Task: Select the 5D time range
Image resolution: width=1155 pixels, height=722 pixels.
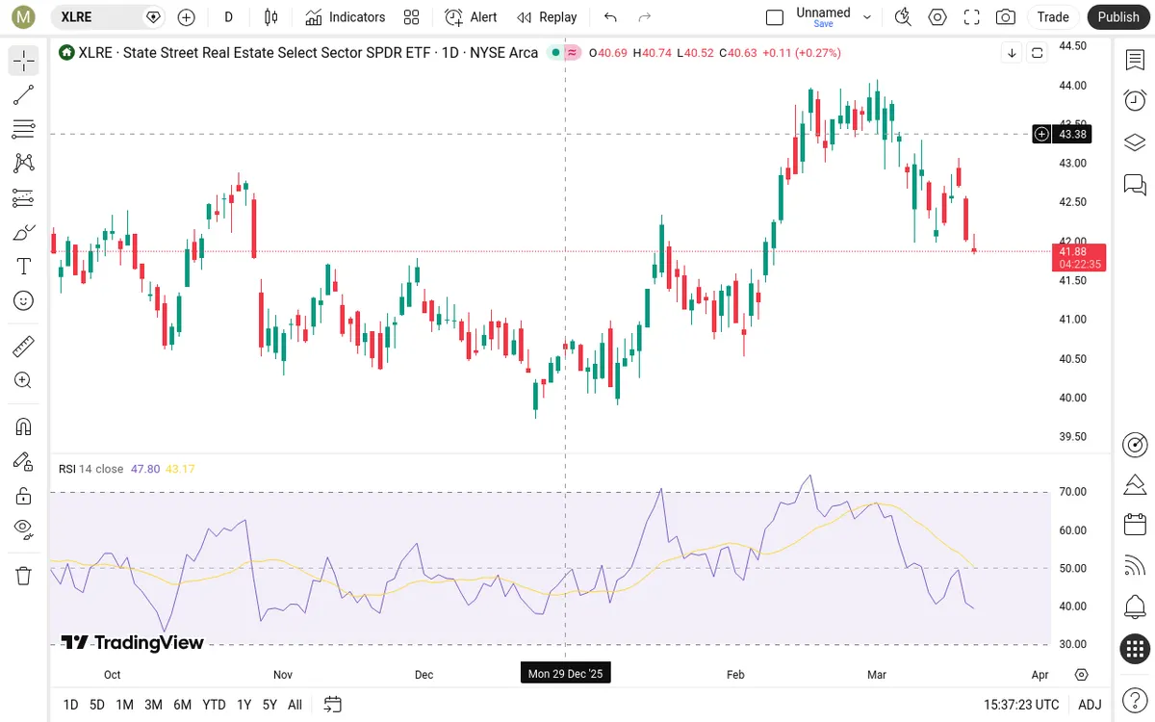Action: click(x=97, y=705)
